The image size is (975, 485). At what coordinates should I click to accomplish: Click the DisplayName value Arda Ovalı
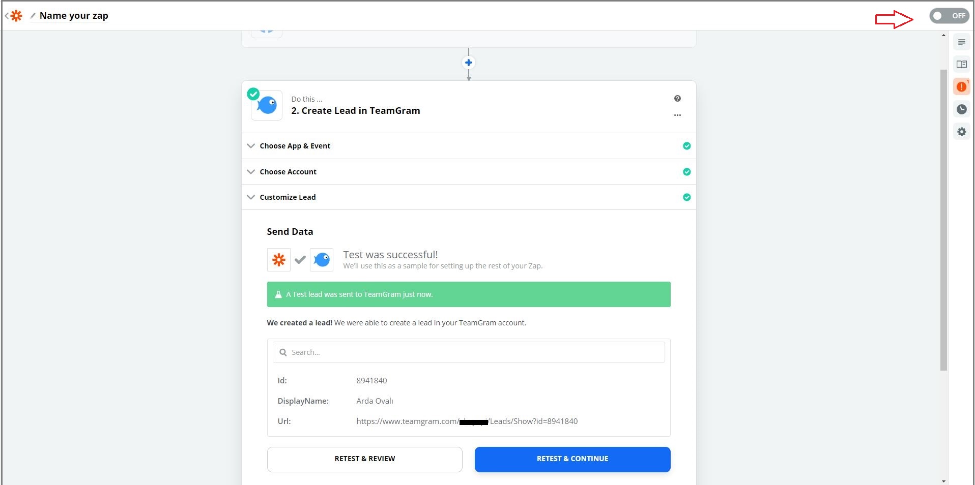pyautogui.click(x=375, y=401)
